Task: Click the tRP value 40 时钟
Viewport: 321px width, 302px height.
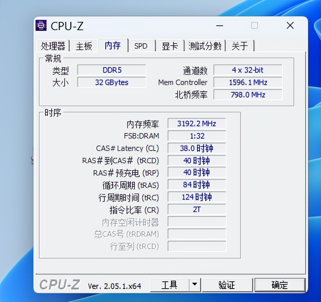Action: pyautogui.click(x=197, y=172)
